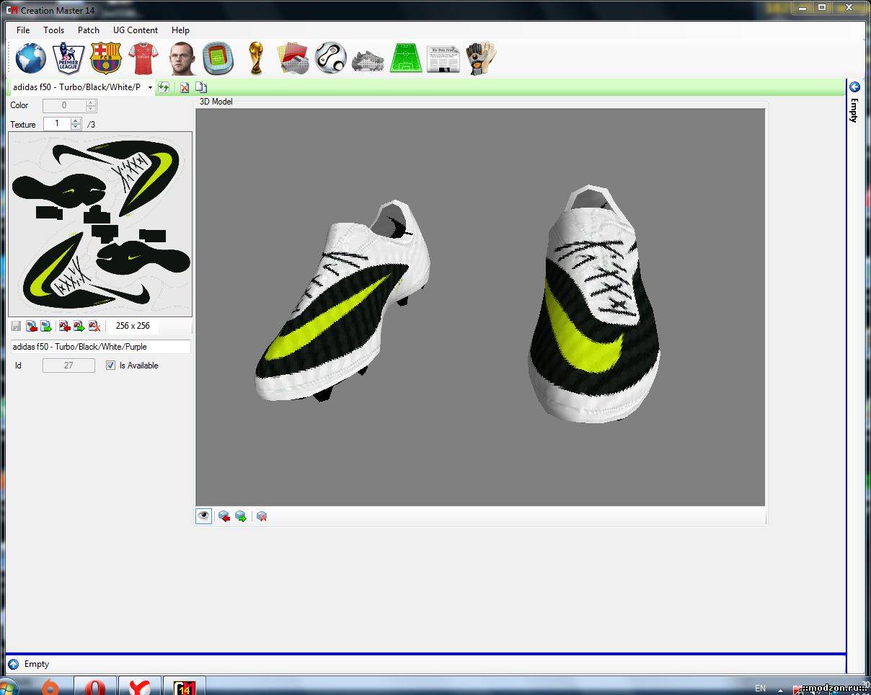Open the Premier League leagues icon

[68, 58]
